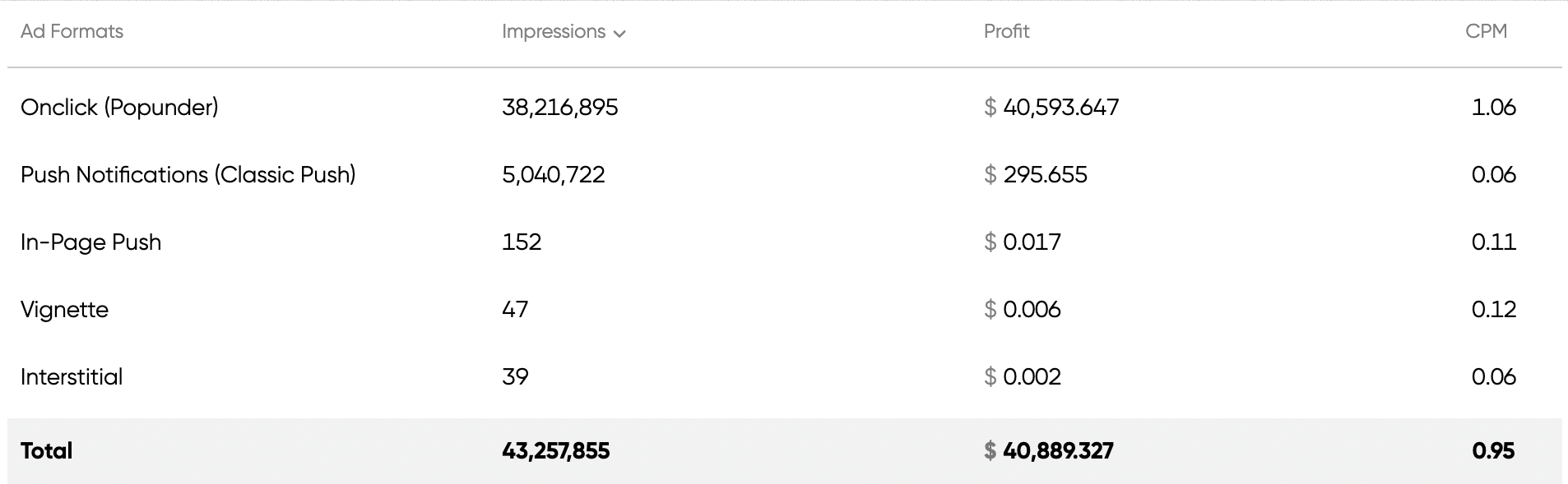
Task: Click the CPM column header
Action: click(x=1486, y=31)
